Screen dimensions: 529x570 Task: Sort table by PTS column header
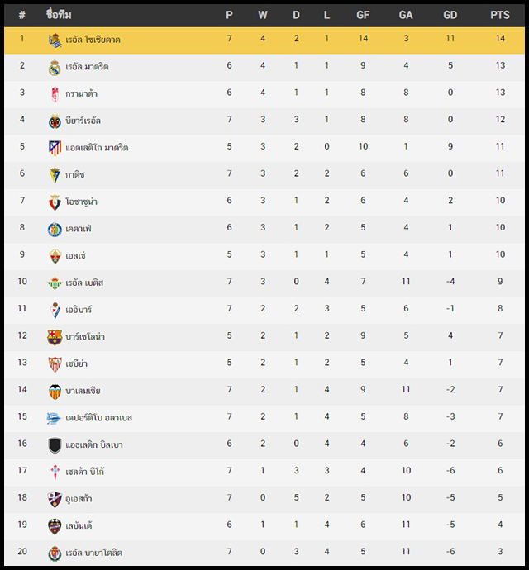click(x=500, y=15)
